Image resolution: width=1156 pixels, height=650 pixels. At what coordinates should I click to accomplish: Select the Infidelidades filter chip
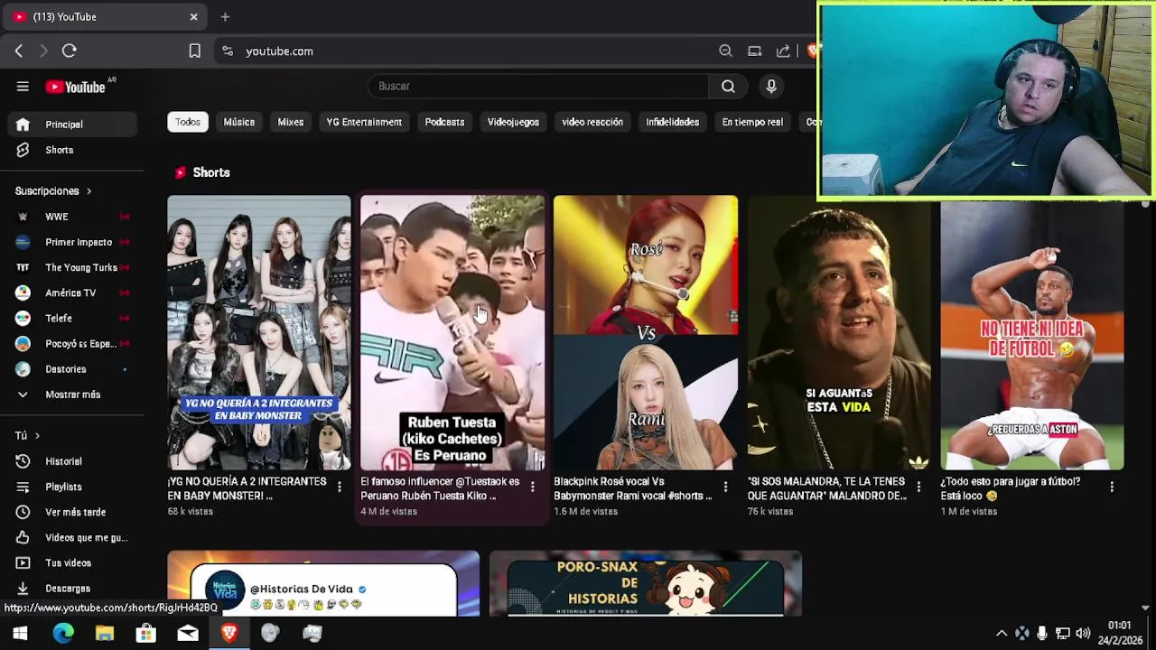(x=673, y=122)
